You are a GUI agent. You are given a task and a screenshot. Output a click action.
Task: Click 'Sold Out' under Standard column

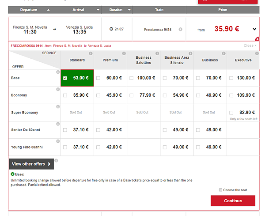click(76, 112)
